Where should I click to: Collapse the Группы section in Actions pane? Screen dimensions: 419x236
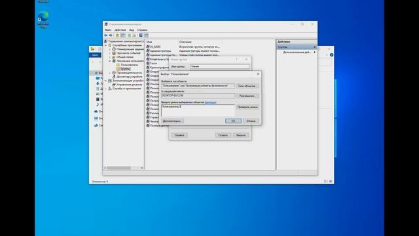(314, 47)
